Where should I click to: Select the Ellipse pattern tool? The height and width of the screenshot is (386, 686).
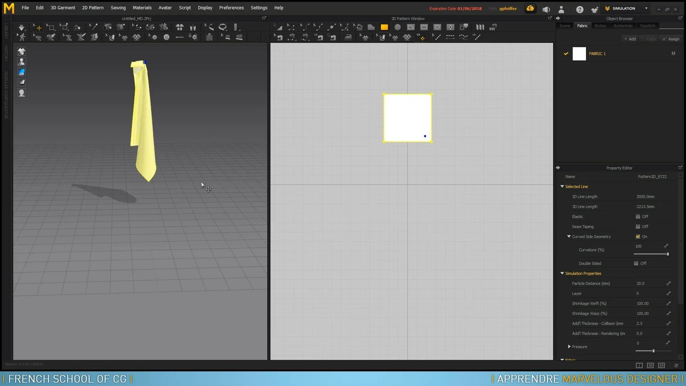397,27
